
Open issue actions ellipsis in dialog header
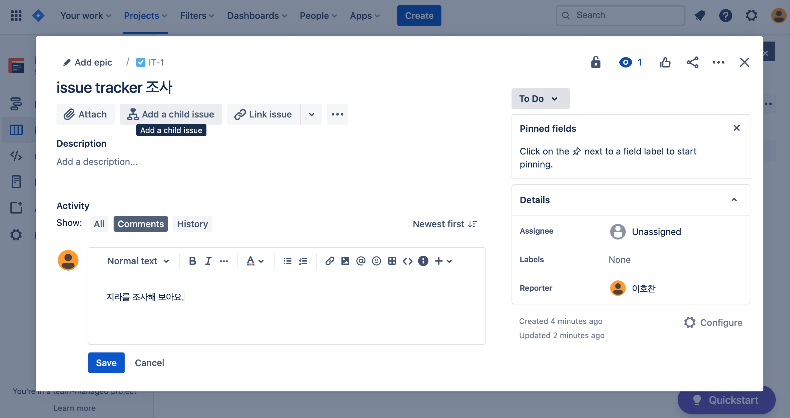pyautogui.click(x=718, y=62)
